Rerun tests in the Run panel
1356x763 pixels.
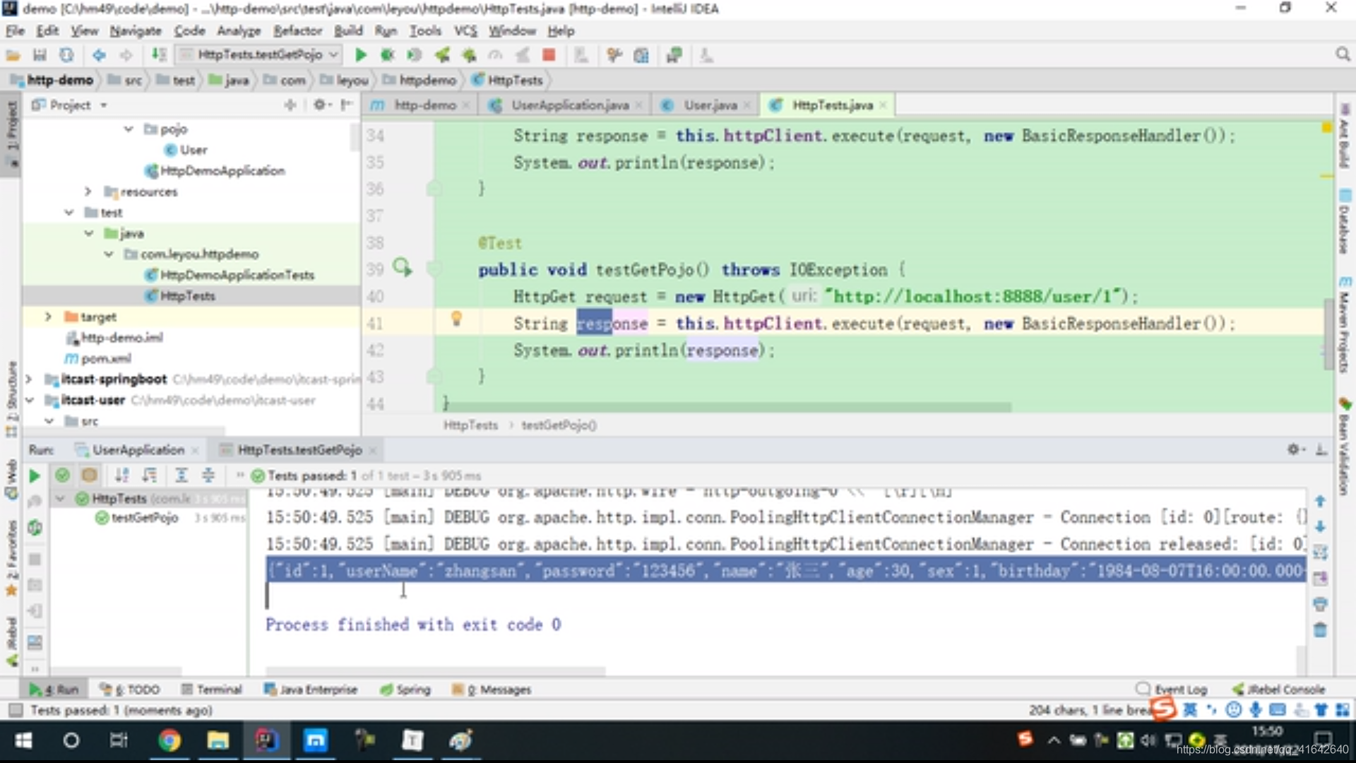34,476
